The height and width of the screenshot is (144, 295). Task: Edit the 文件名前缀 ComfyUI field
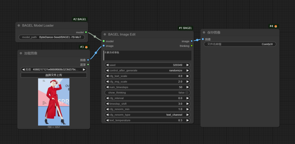coord(240,44)
